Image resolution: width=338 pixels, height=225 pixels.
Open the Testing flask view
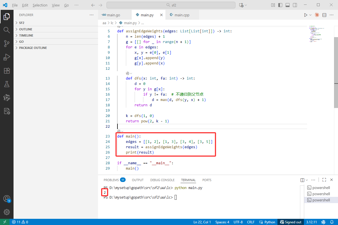(7, 84)
